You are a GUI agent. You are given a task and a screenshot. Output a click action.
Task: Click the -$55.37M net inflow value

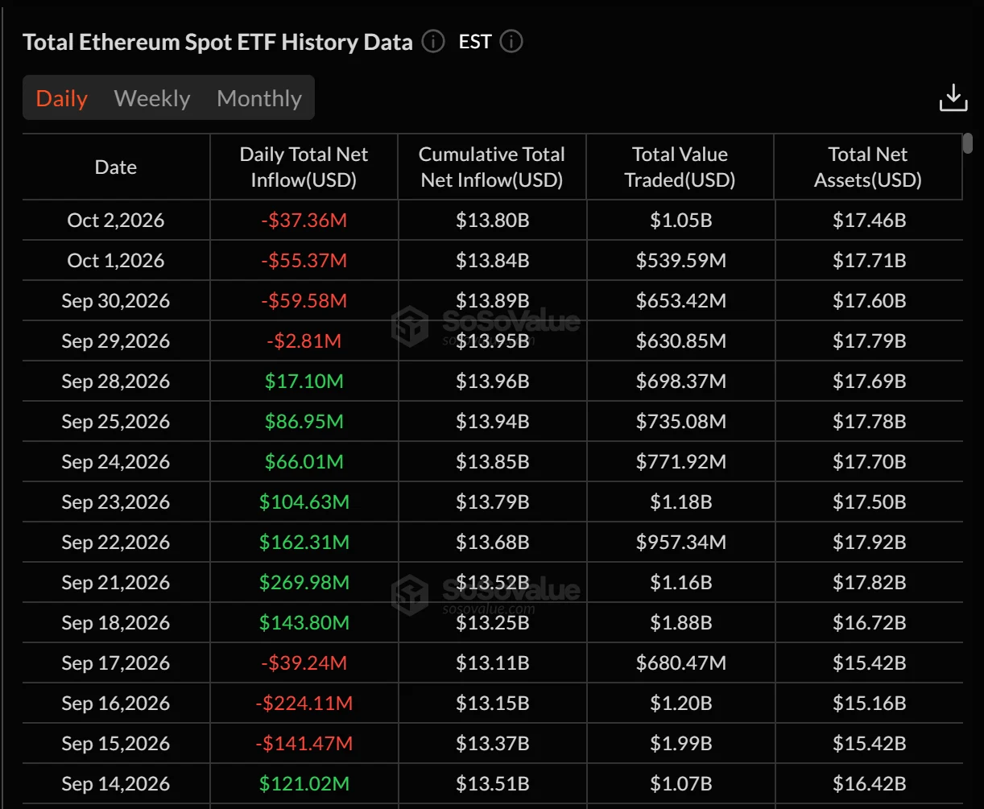[304, 260]
